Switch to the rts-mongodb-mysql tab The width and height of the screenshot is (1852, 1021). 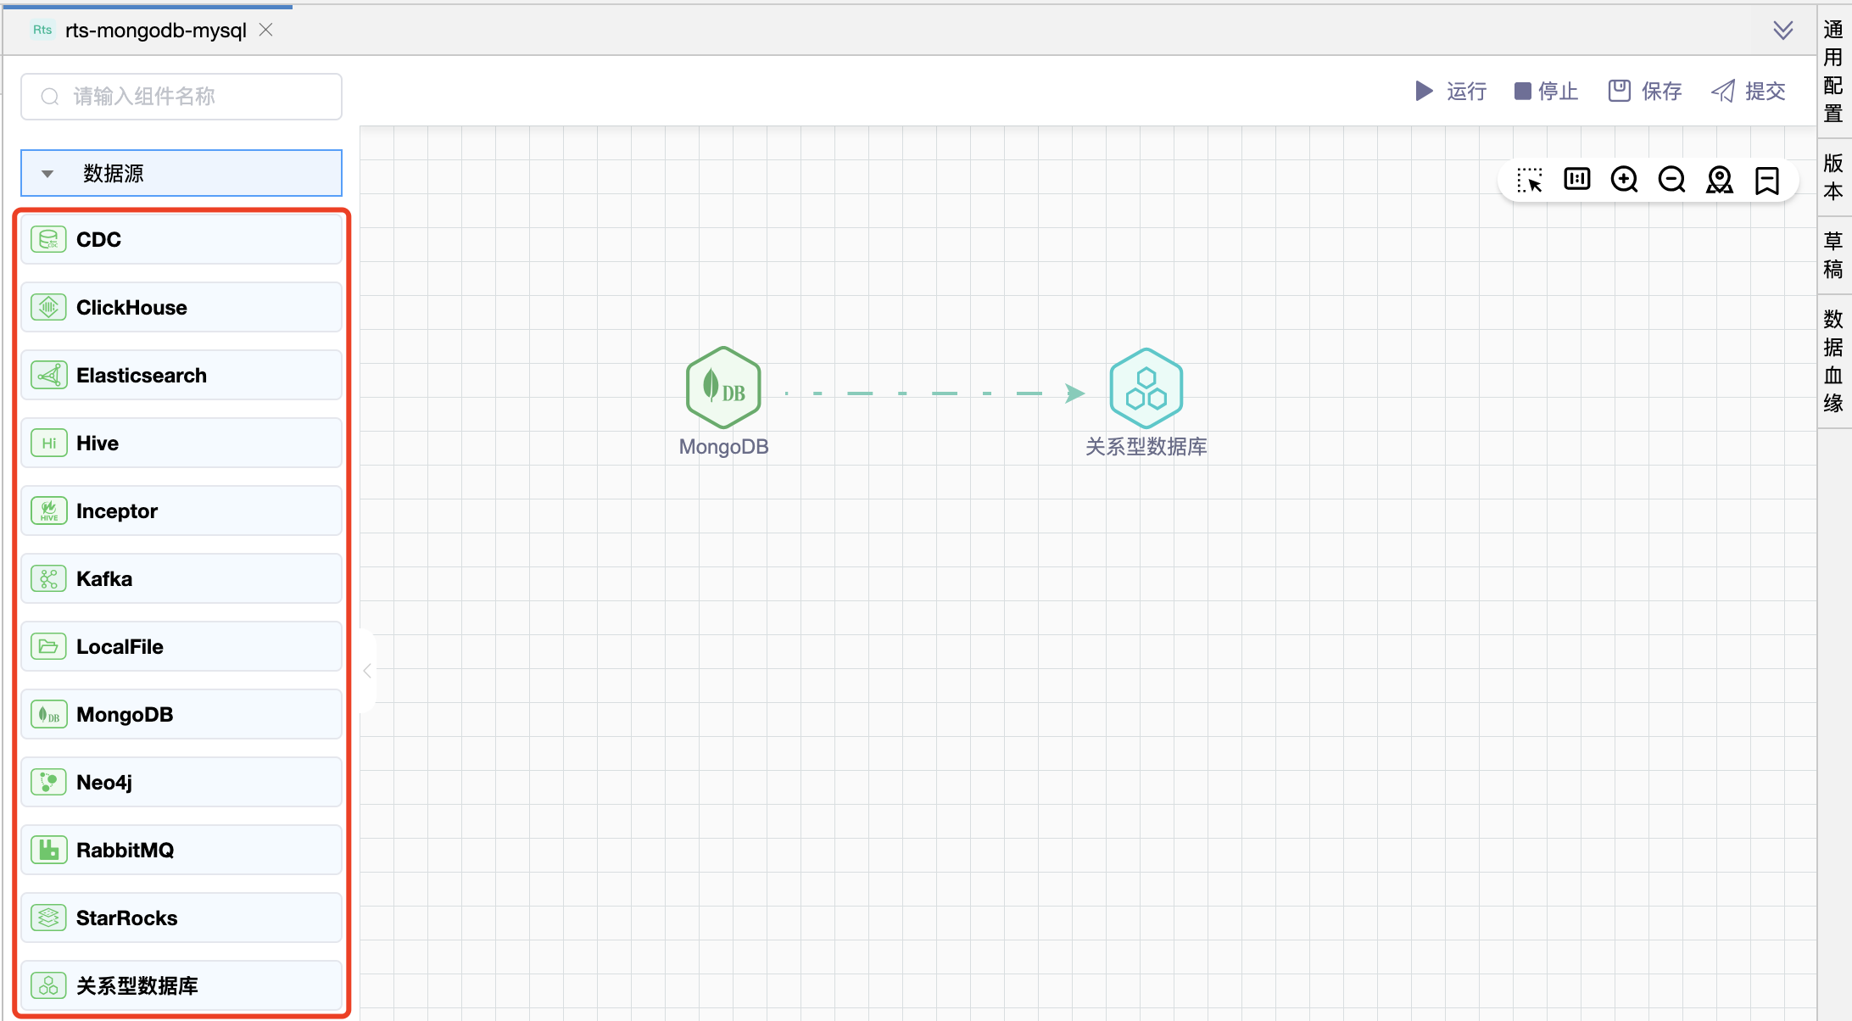tap(156, 31)
